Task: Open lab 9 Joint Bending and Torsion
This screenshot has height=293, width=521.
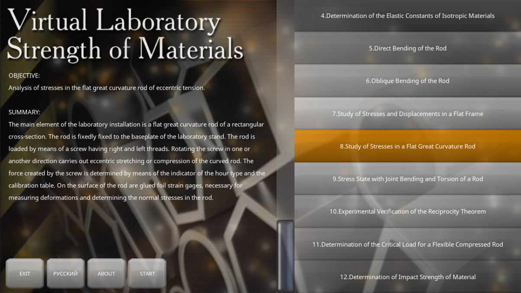Action: pyautogui.click(x=408, y=179)
